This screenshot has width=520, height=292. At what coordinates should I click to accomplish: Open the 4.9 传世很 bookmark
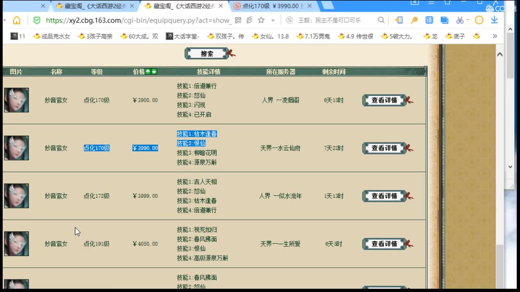coord(355,36)
